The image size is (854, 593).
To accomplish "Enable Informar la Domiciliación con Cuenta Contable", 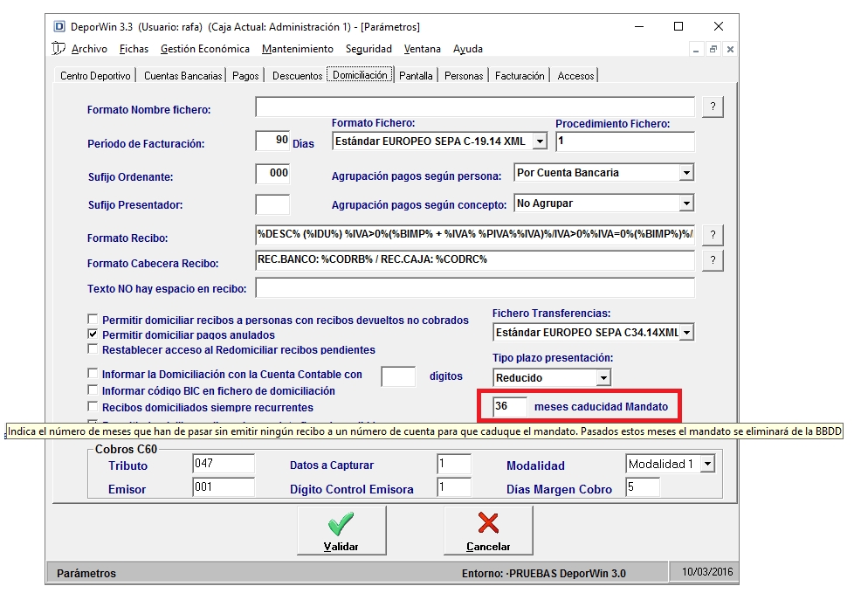I will point(93,373).
